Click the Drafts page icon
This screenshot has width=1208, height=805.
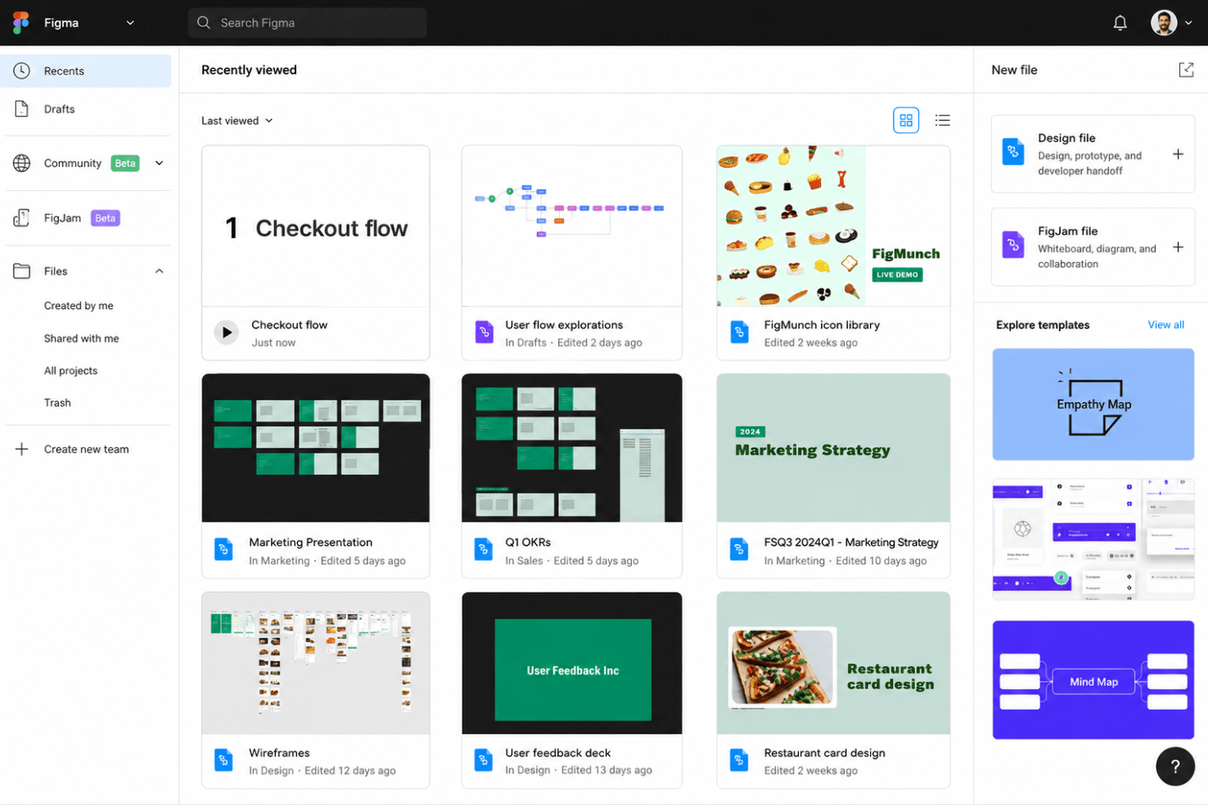pos(22,108)
